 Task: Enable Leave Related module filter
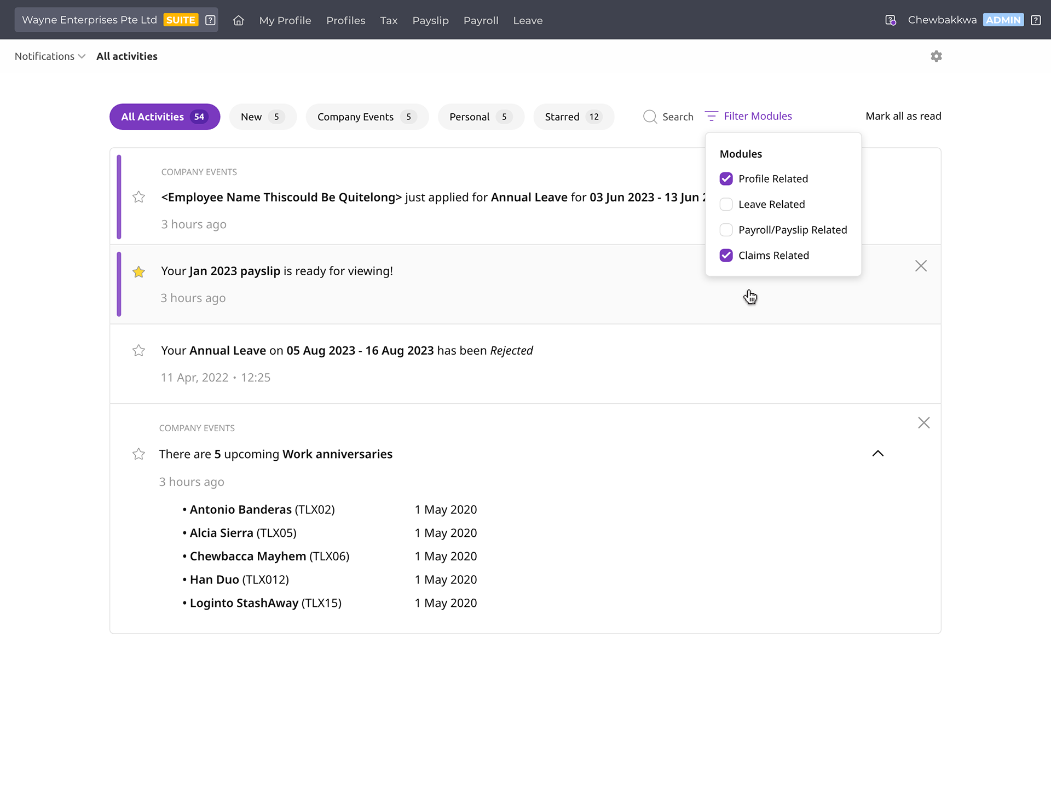tap(726, 205)
